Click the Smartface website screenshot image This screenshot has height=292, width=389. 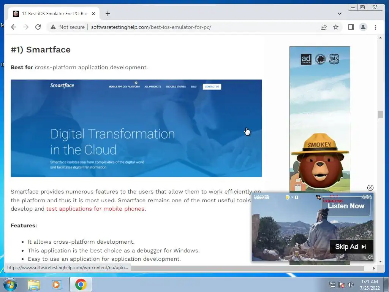pos(136,129)
